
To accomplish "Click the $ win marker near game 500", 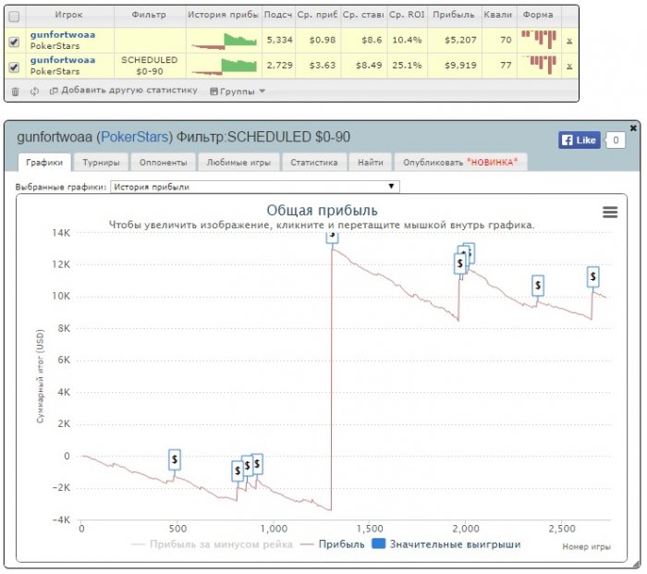I will click(175, 459).
